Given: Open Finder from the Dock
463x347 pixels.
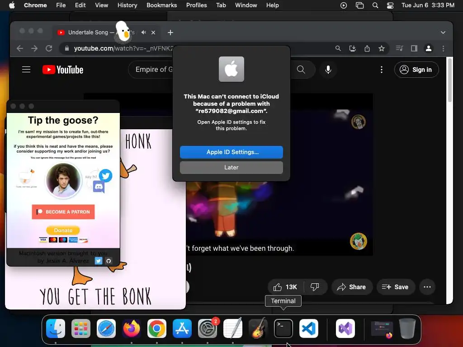Looking at the screenshot, I should [56, 328].
